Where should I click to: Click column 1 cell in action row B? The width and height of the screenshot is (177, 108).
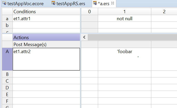click(x=125, y=74)
